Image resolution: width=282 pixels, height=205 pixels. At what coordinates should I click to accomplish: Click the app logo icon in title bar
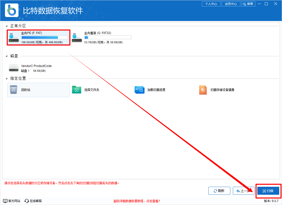pos(12,10)
